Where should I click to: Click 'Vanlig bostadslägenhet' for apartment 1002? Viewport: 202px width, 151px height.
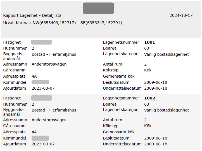click(167, 110)
